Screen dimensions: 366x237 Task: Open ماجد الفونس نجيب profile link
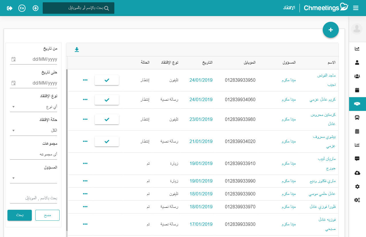click(x=326, y=80)
